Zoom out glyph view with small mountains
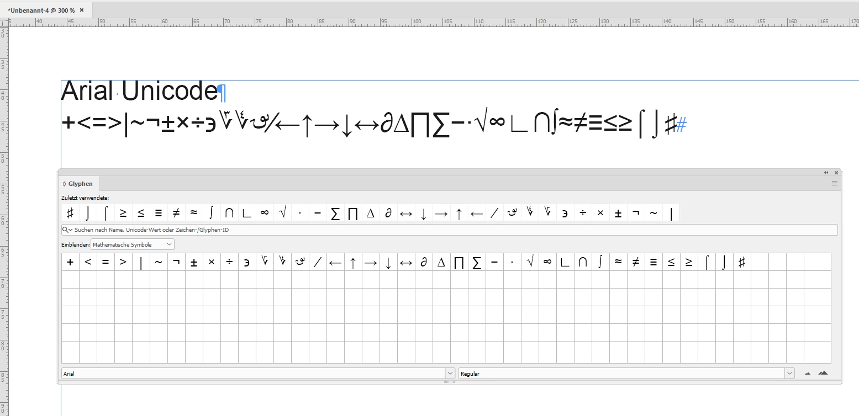859x416 pixels. pos(808,374)
